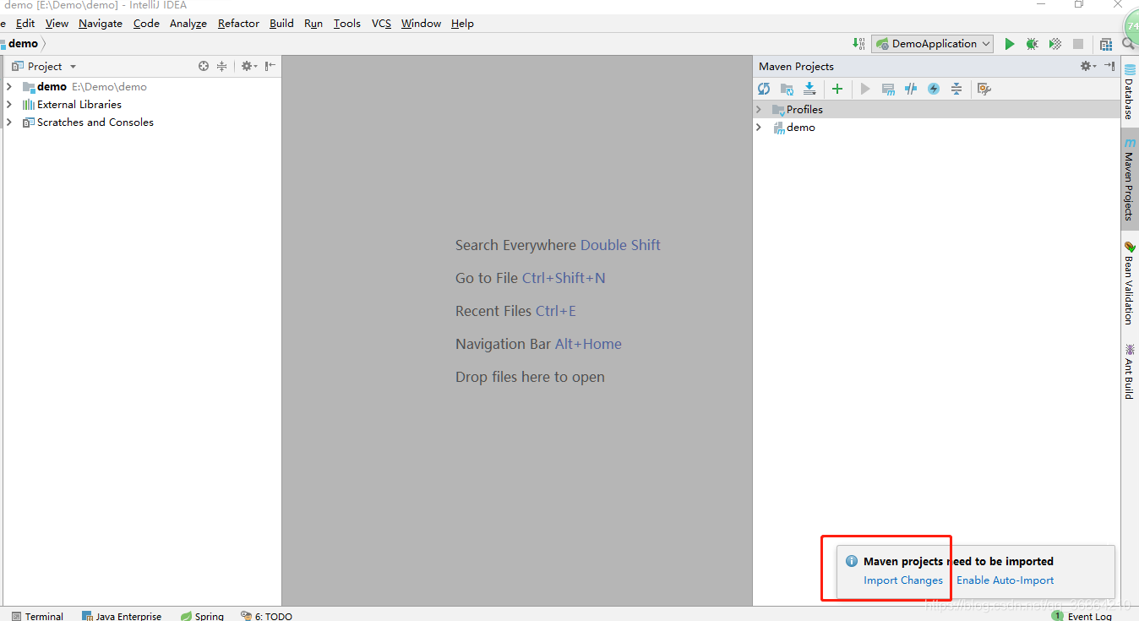
Task: Open Maven Settings wrench icon
Action: (984, 89)
